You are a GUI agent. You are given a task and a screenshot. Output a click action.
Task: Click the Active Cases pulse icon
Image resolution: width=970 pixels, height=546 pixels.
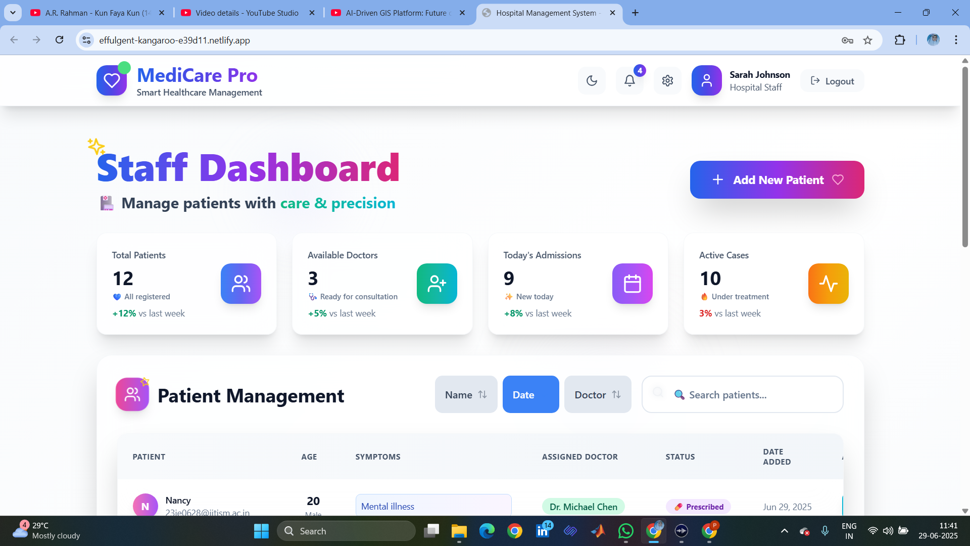click(x=828, y=284)
